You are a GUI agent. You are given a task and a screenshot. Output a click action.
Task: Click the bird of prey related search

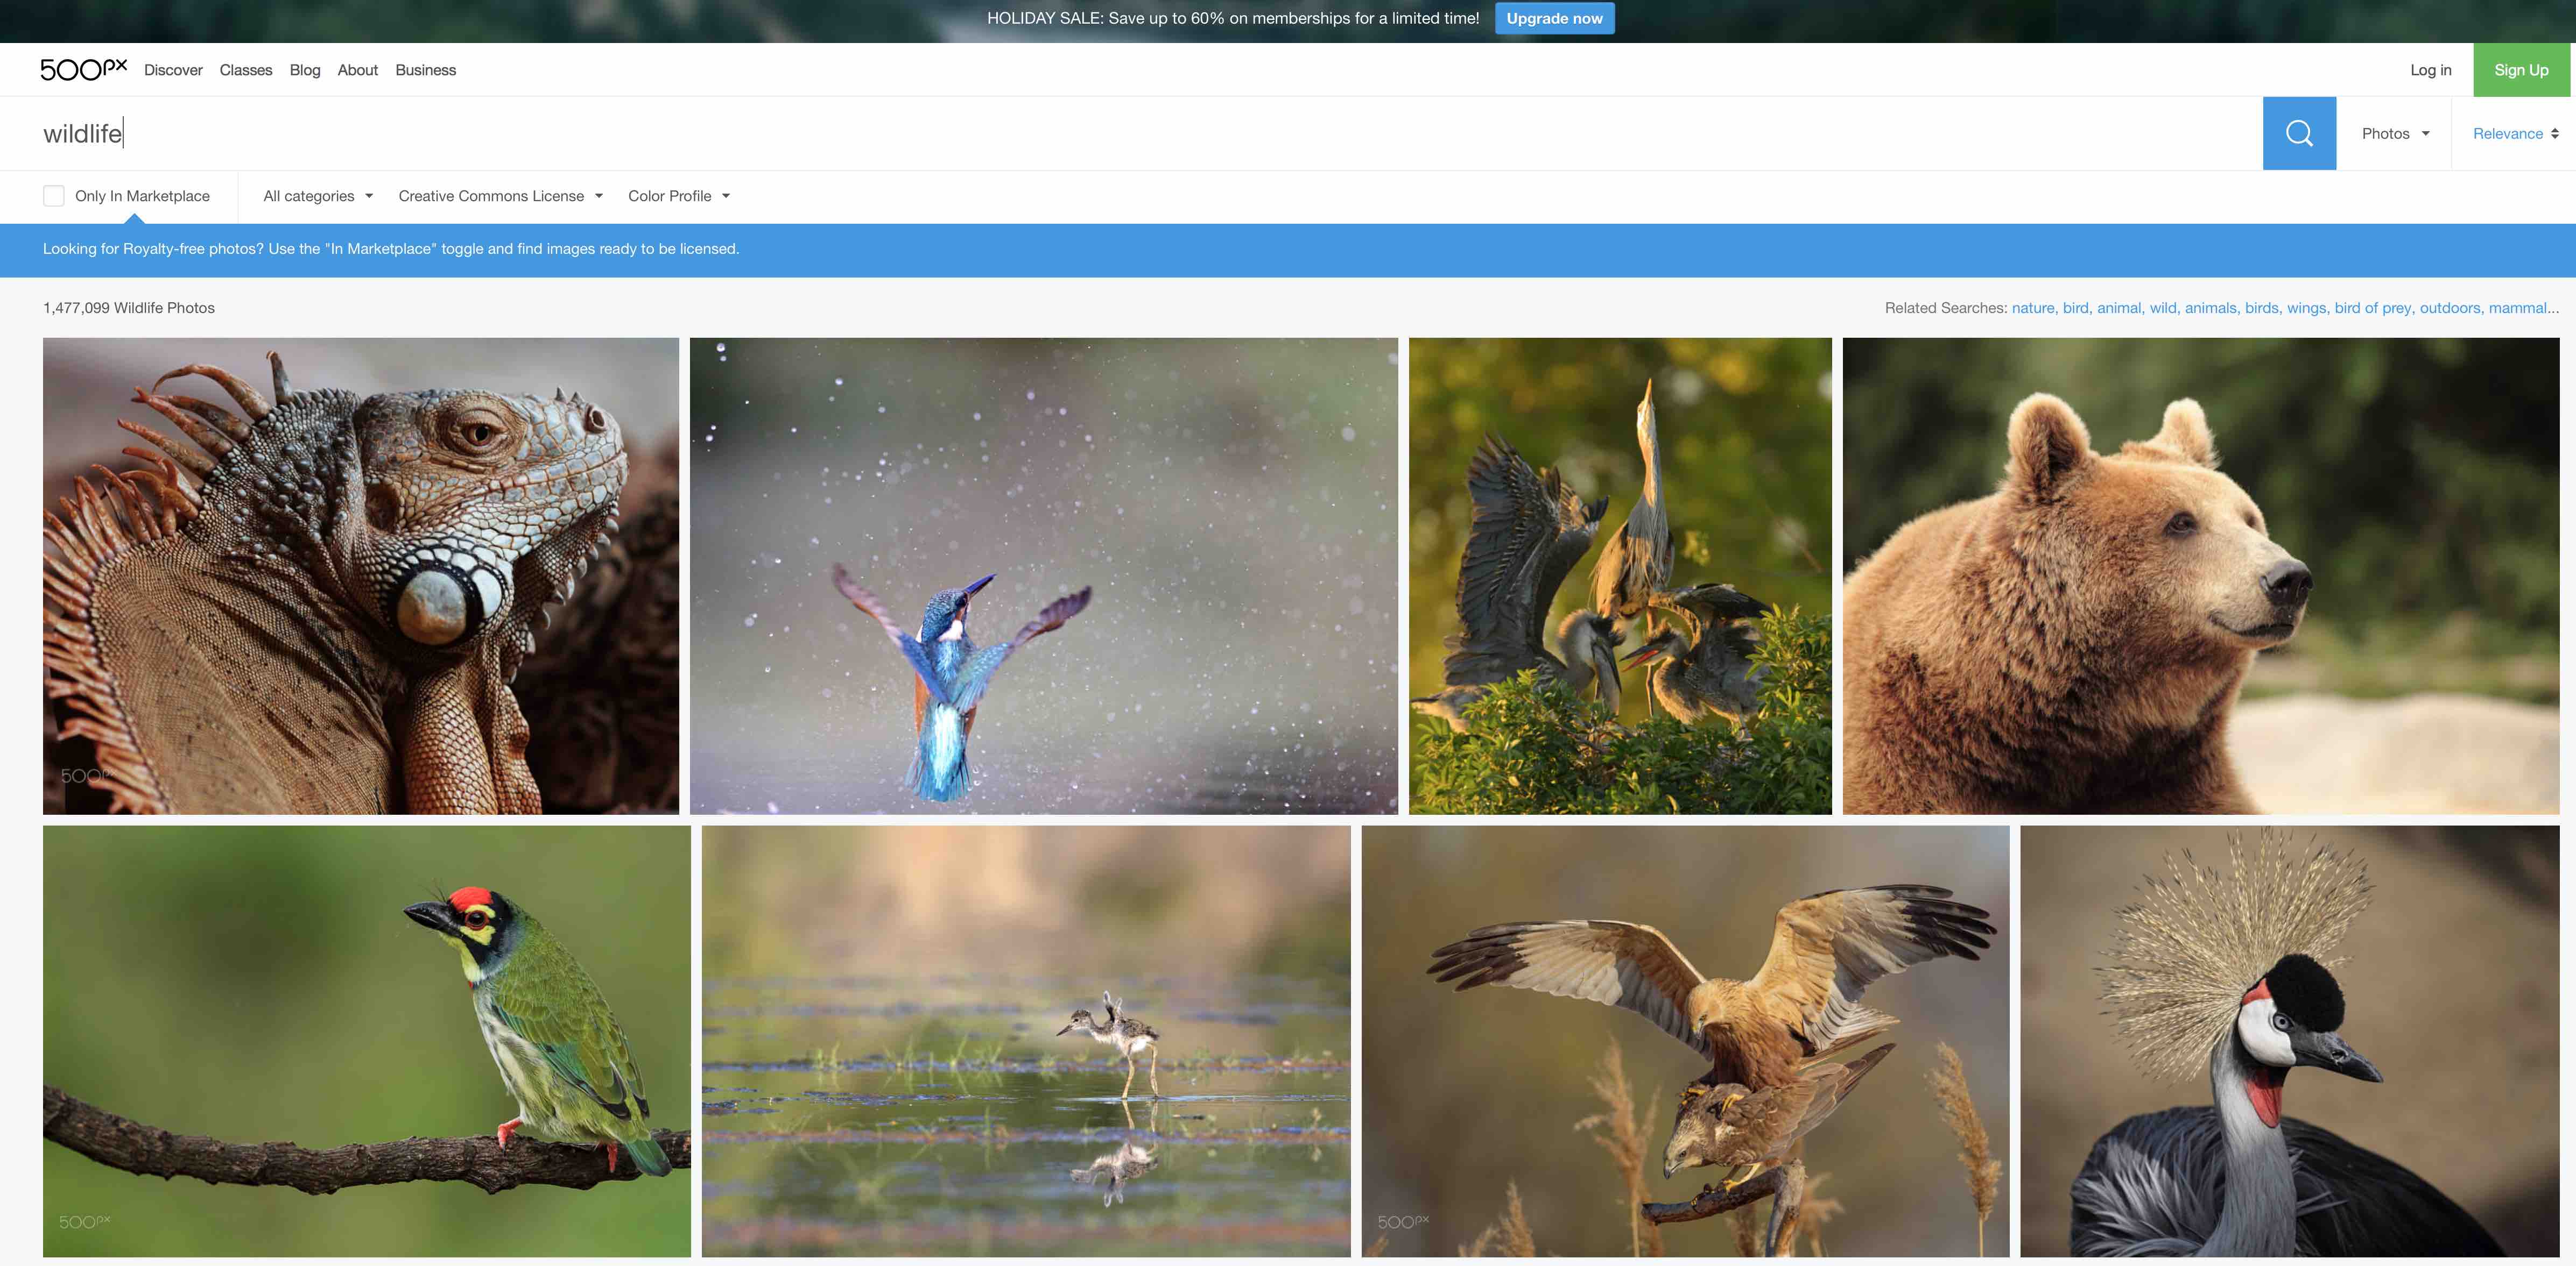click(x=2374, y=308)
